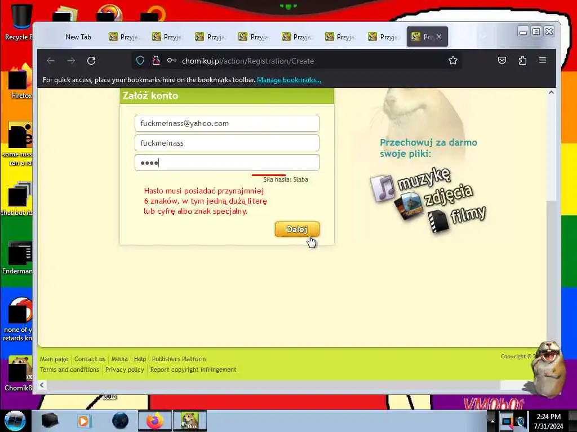577x432 pixels.
Task: Open the Windows Start button
Action: pyautogui.click(x=15, y=421)
